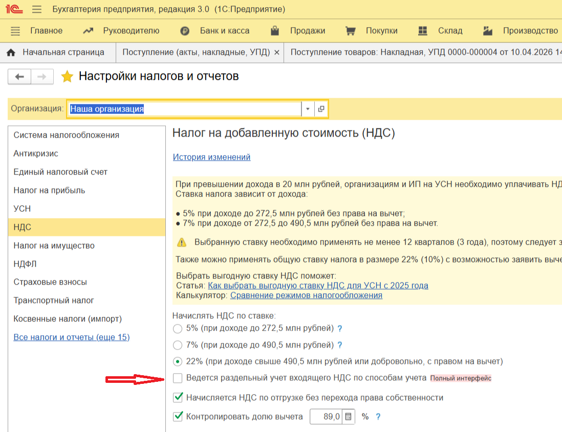Select Косвенные налоги (импорт) in sidebar

tap(87, 319)
